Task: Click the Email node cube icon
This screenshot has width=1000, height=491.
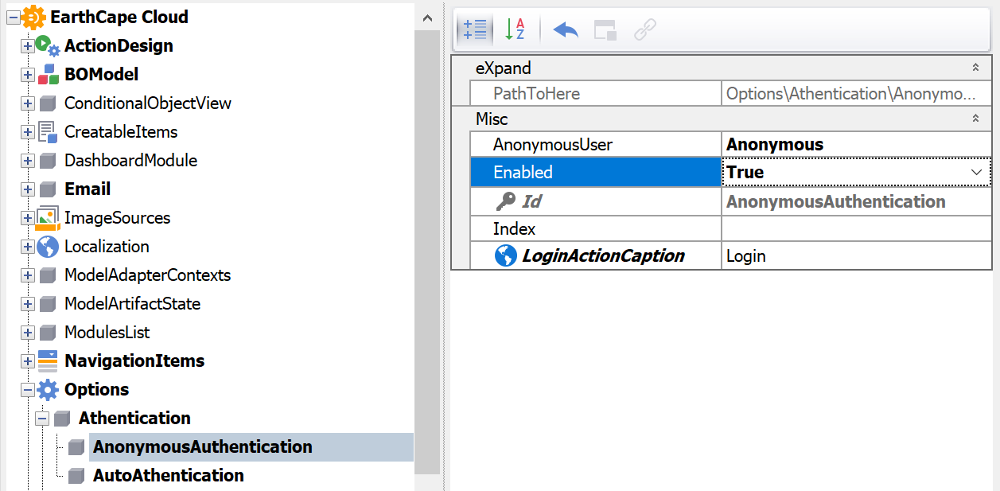Action: [48, 189]
